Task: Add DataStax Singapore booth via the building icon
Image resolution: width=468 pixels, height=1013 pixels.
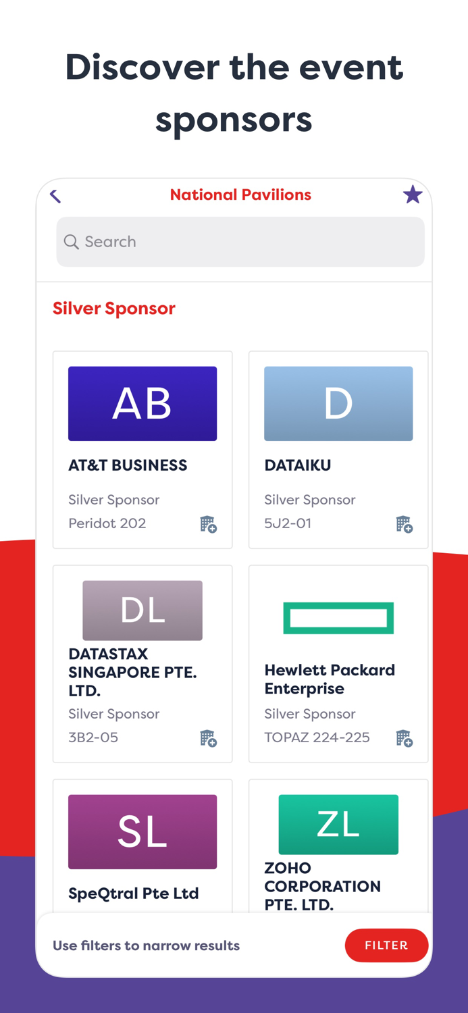Action: (208, 737)
